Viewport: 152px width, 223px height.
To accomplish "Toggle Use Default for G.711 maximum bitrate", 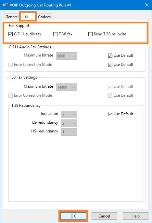I will [110, 56].
